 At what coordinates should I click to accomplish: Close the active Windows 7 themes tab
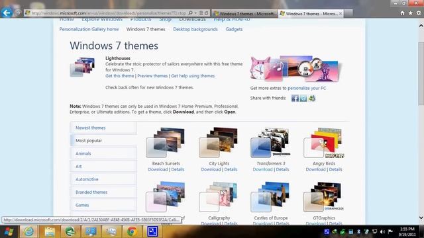[341, 13]
